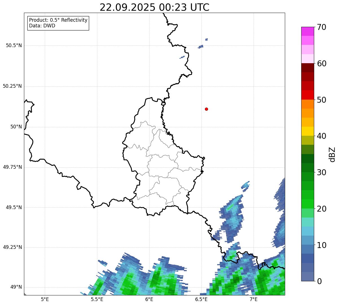
Task: Click the 5°E longitude label
Action: point(45,299)
